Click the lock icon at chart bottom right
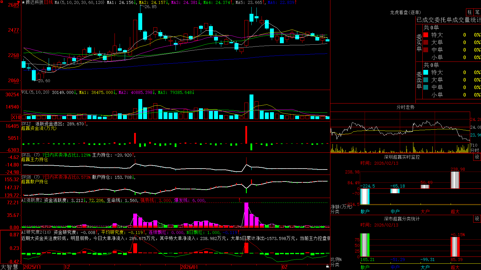The height and width of the screenshot is (270, 481). pos(327,266)
